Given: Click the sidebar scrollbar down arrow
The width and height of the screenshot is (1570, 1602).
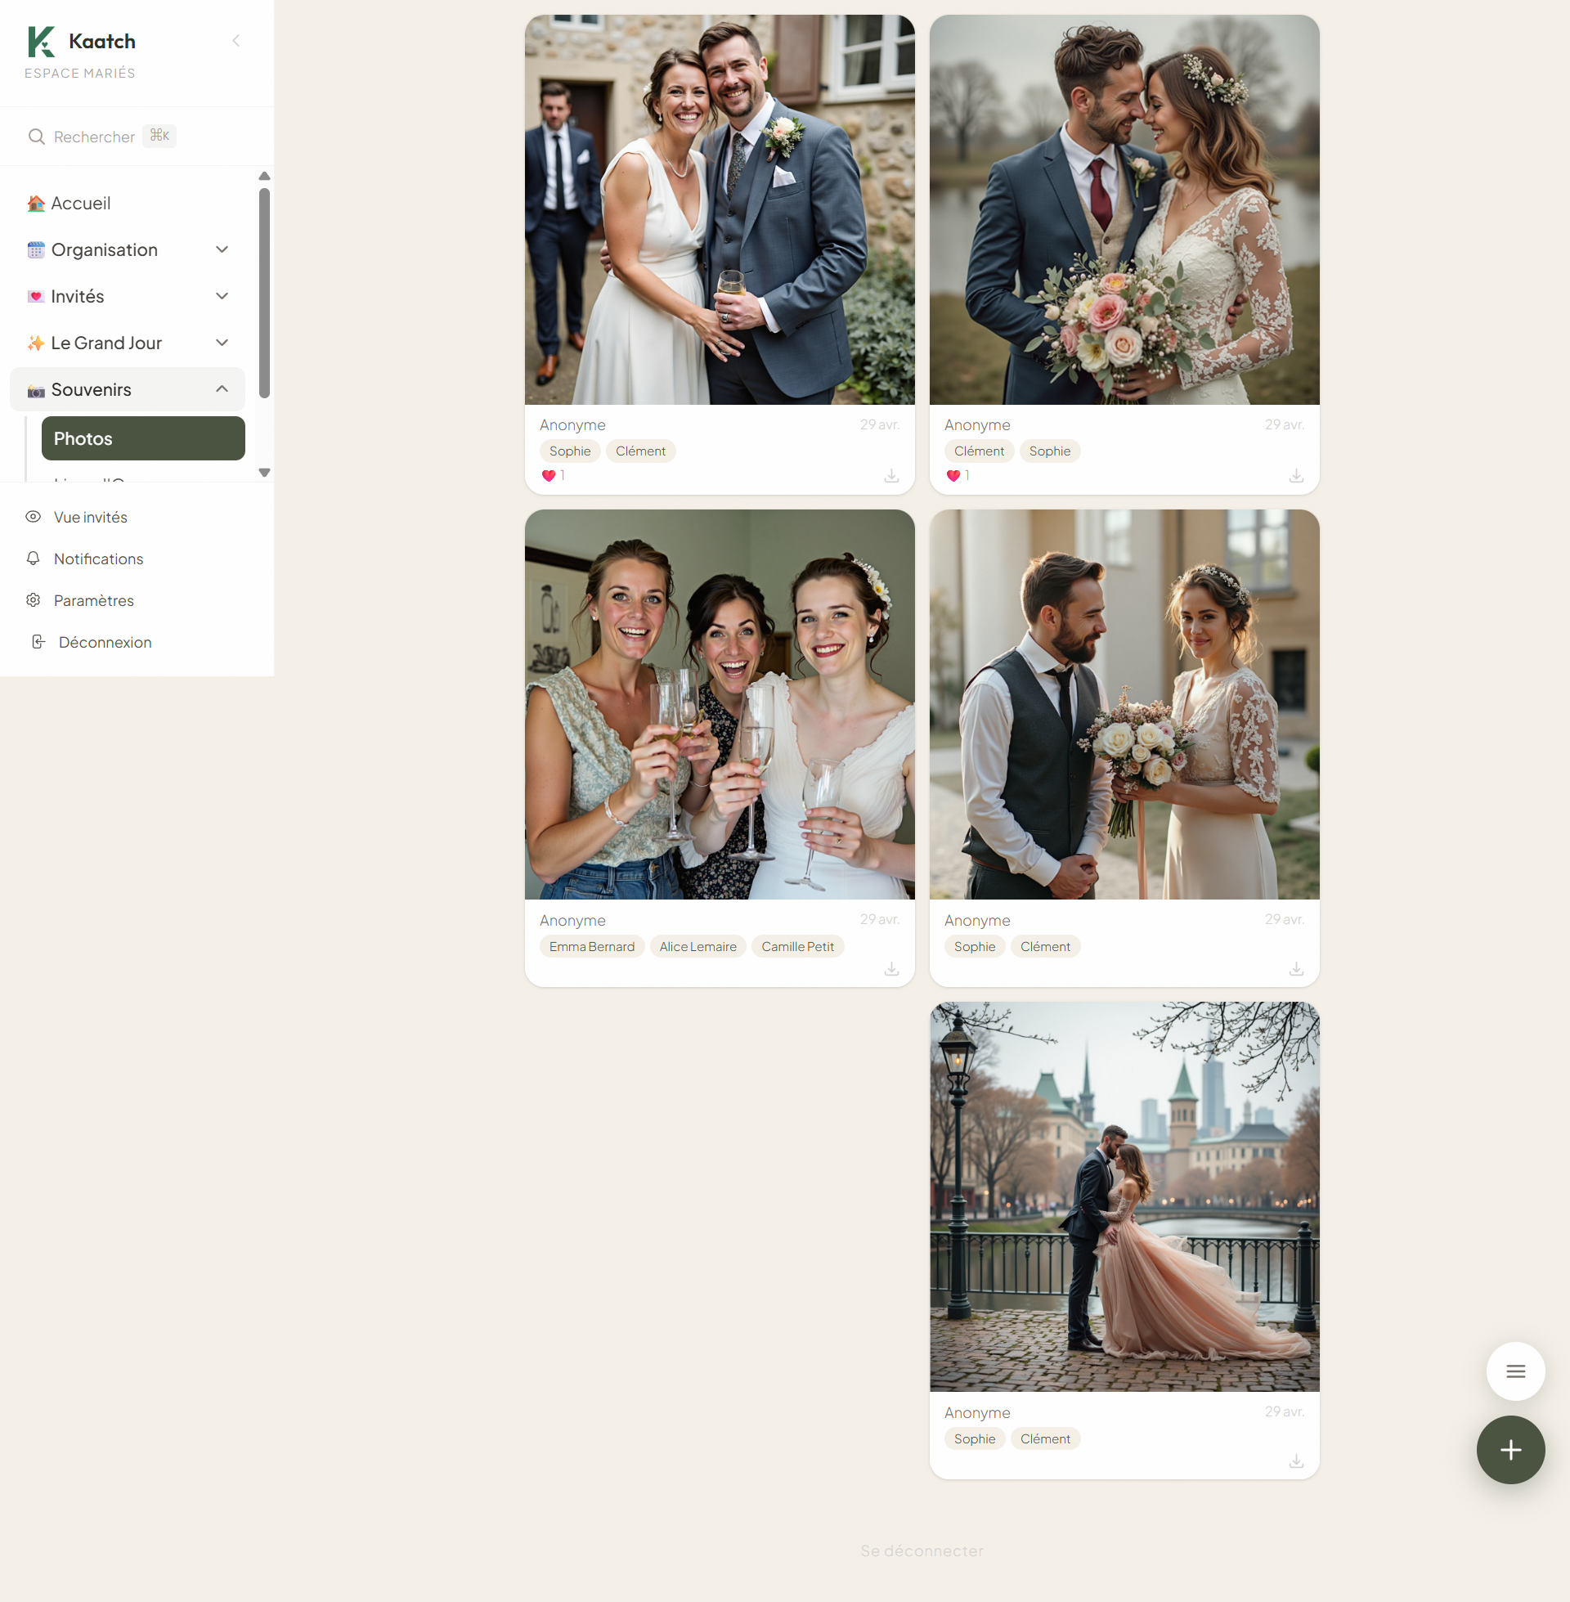Looking at the screenshot, I should [264, 473].
